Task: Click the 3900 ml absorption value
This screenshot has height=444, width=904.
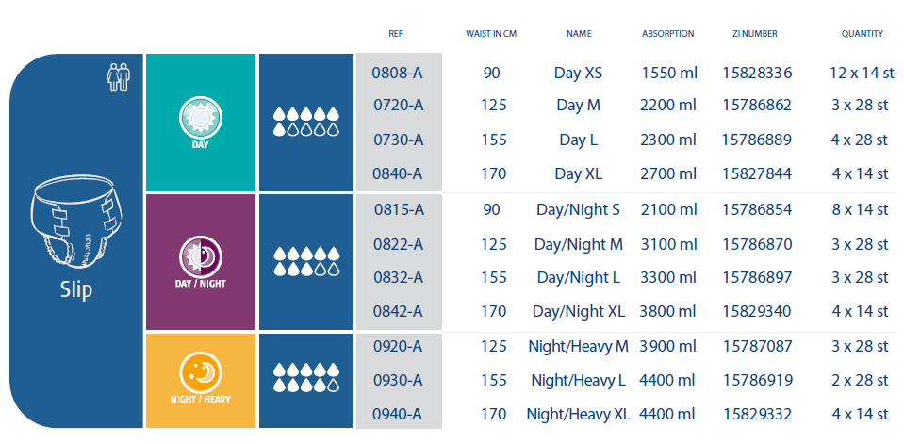Action: 668,347
